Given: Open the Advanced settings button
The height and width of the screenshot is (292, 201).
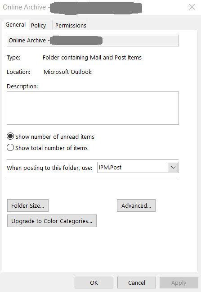Looking at the screenshot, I should pos(136,205).
